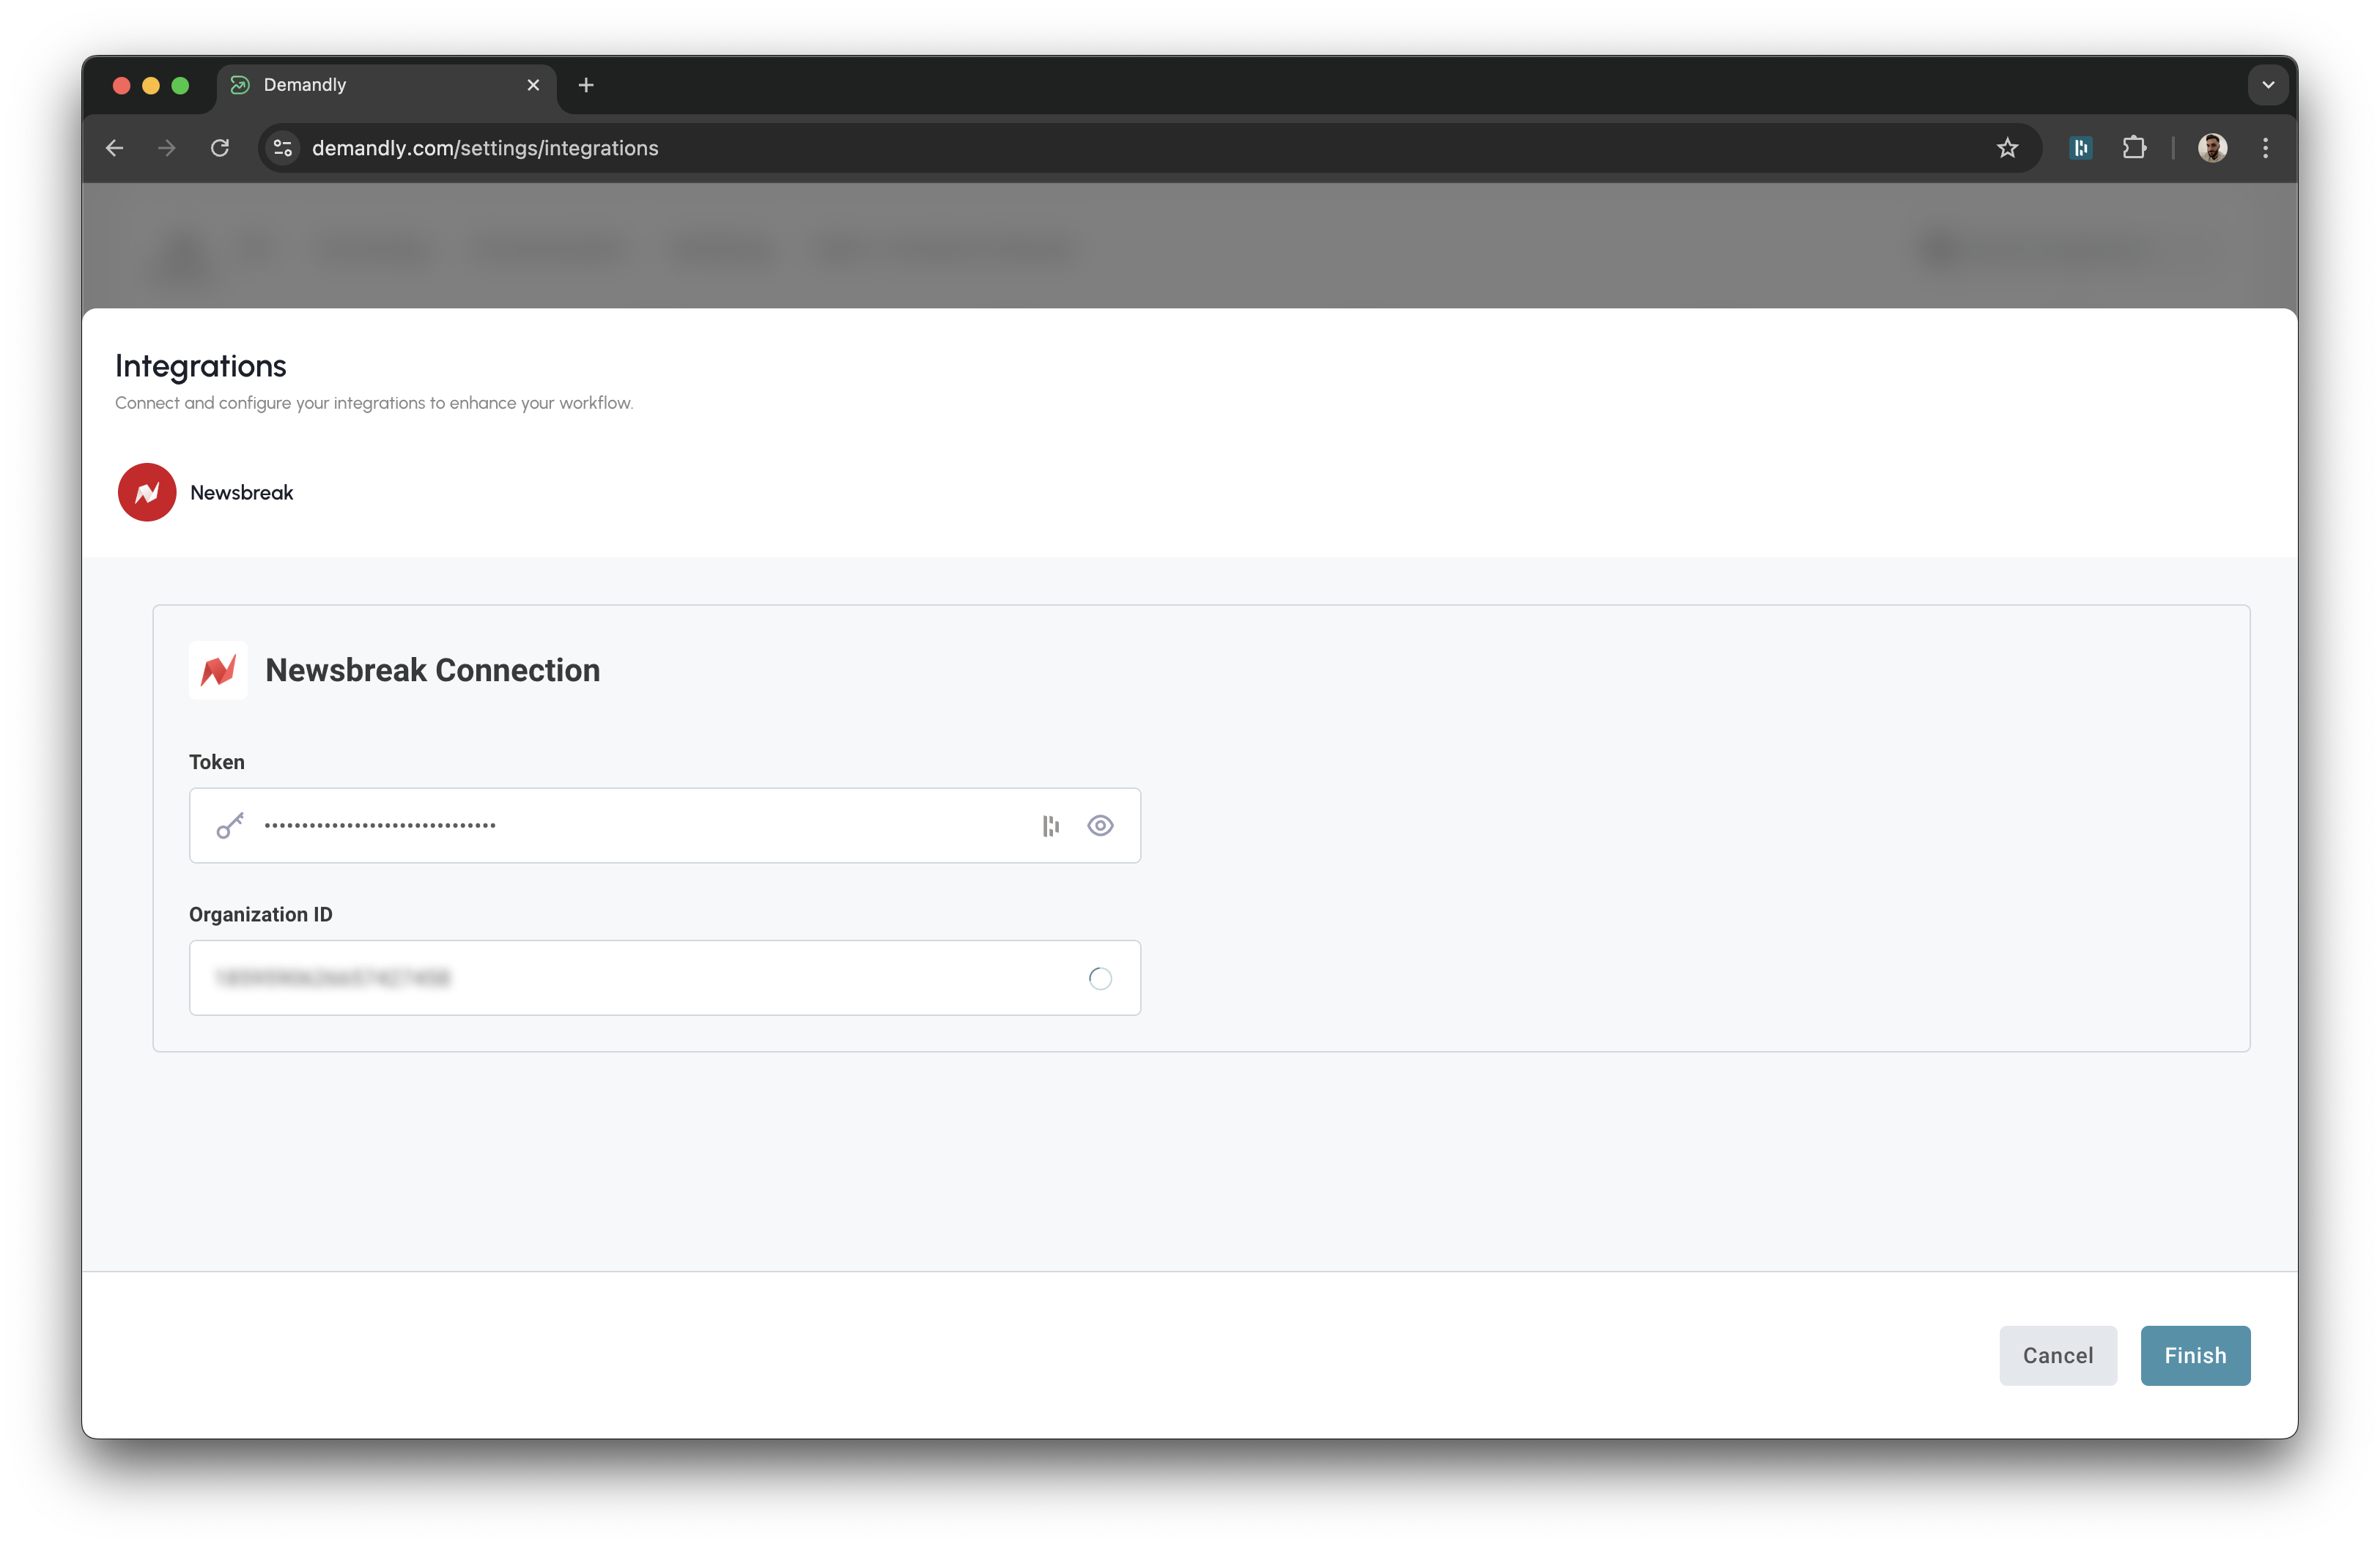Image resolution: width=2380 pixels, height=1547 pixels.
Task: Expand the tab search chevron at top right
Action: click(2268, 84)
